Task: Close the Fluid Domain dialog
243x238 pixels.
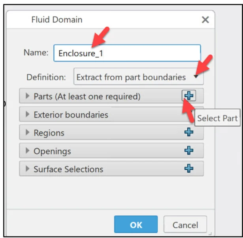Action: 205,20
